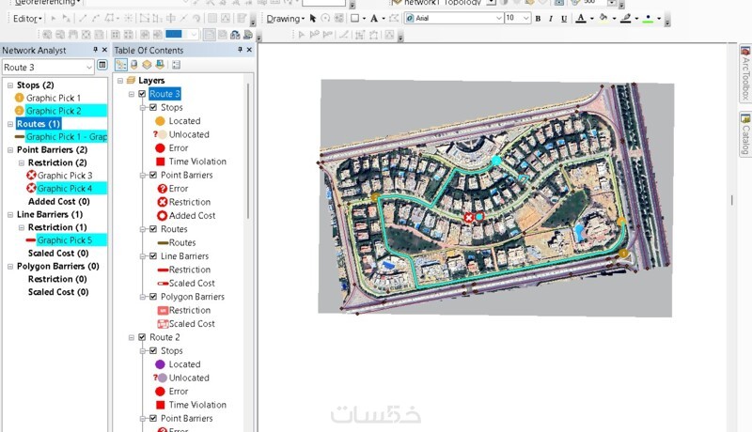Collapse the Line Barriers (1) group
Image resolution: width=752 pixels, height=432 pixels.
10,214
